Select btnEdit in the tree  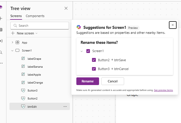click(x=32, y=107)
